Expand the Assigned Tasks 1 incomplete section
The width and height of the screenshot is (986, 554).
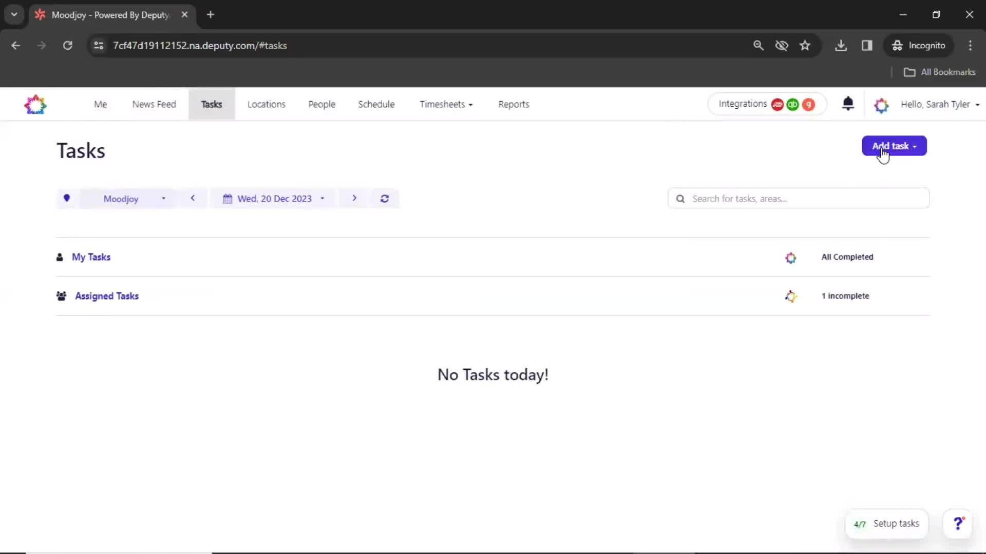[x=106, y=295]
